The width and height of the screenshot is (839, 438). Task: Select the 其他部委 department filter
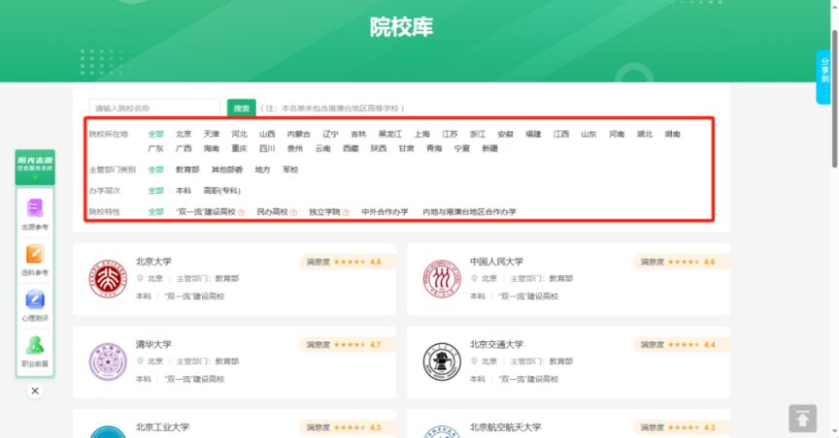click(x=227, y=170)
